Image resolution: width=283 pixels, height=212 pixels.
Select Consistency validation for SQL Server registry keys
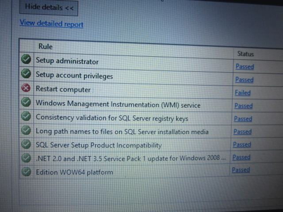112,118
